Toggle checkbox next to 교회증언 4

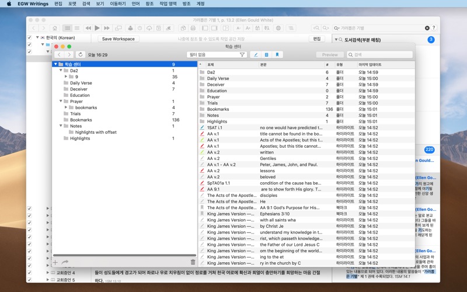click(x=29, y=273)
